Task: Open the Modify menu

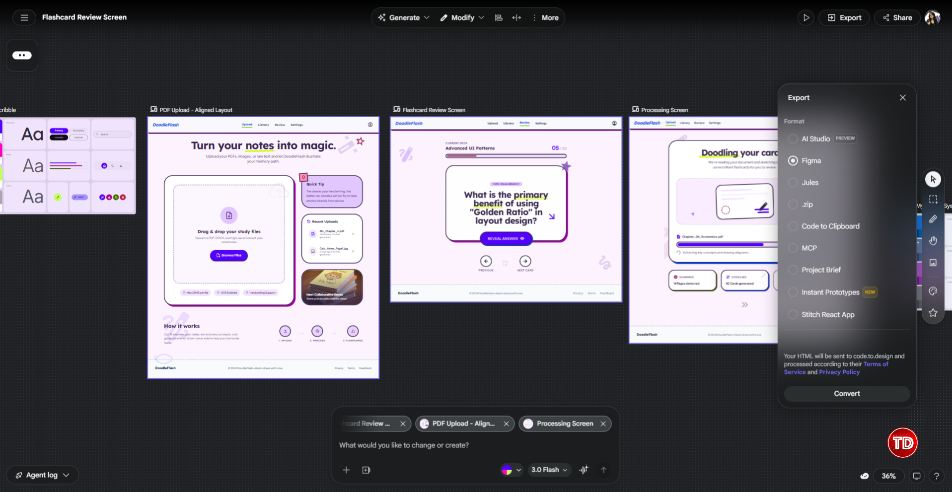Action: pyautogui.click(x=462, y=18)
